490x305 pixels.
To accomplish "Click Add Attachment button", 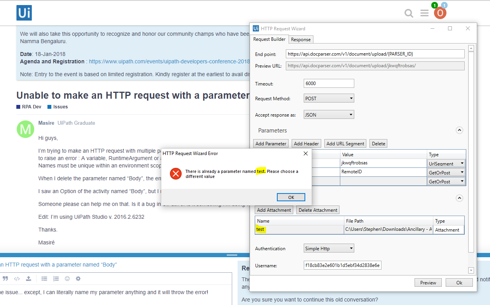I will (x=274, y=210).
